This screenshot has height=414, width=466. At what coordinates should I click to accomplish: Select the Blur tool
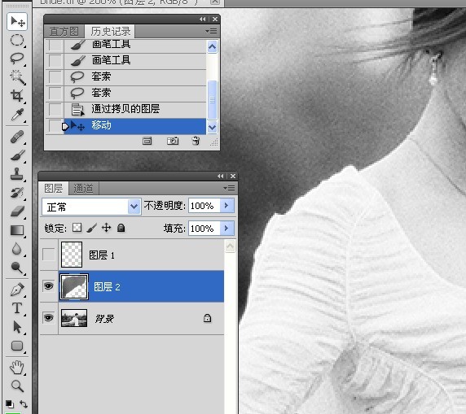coord(17,249)
